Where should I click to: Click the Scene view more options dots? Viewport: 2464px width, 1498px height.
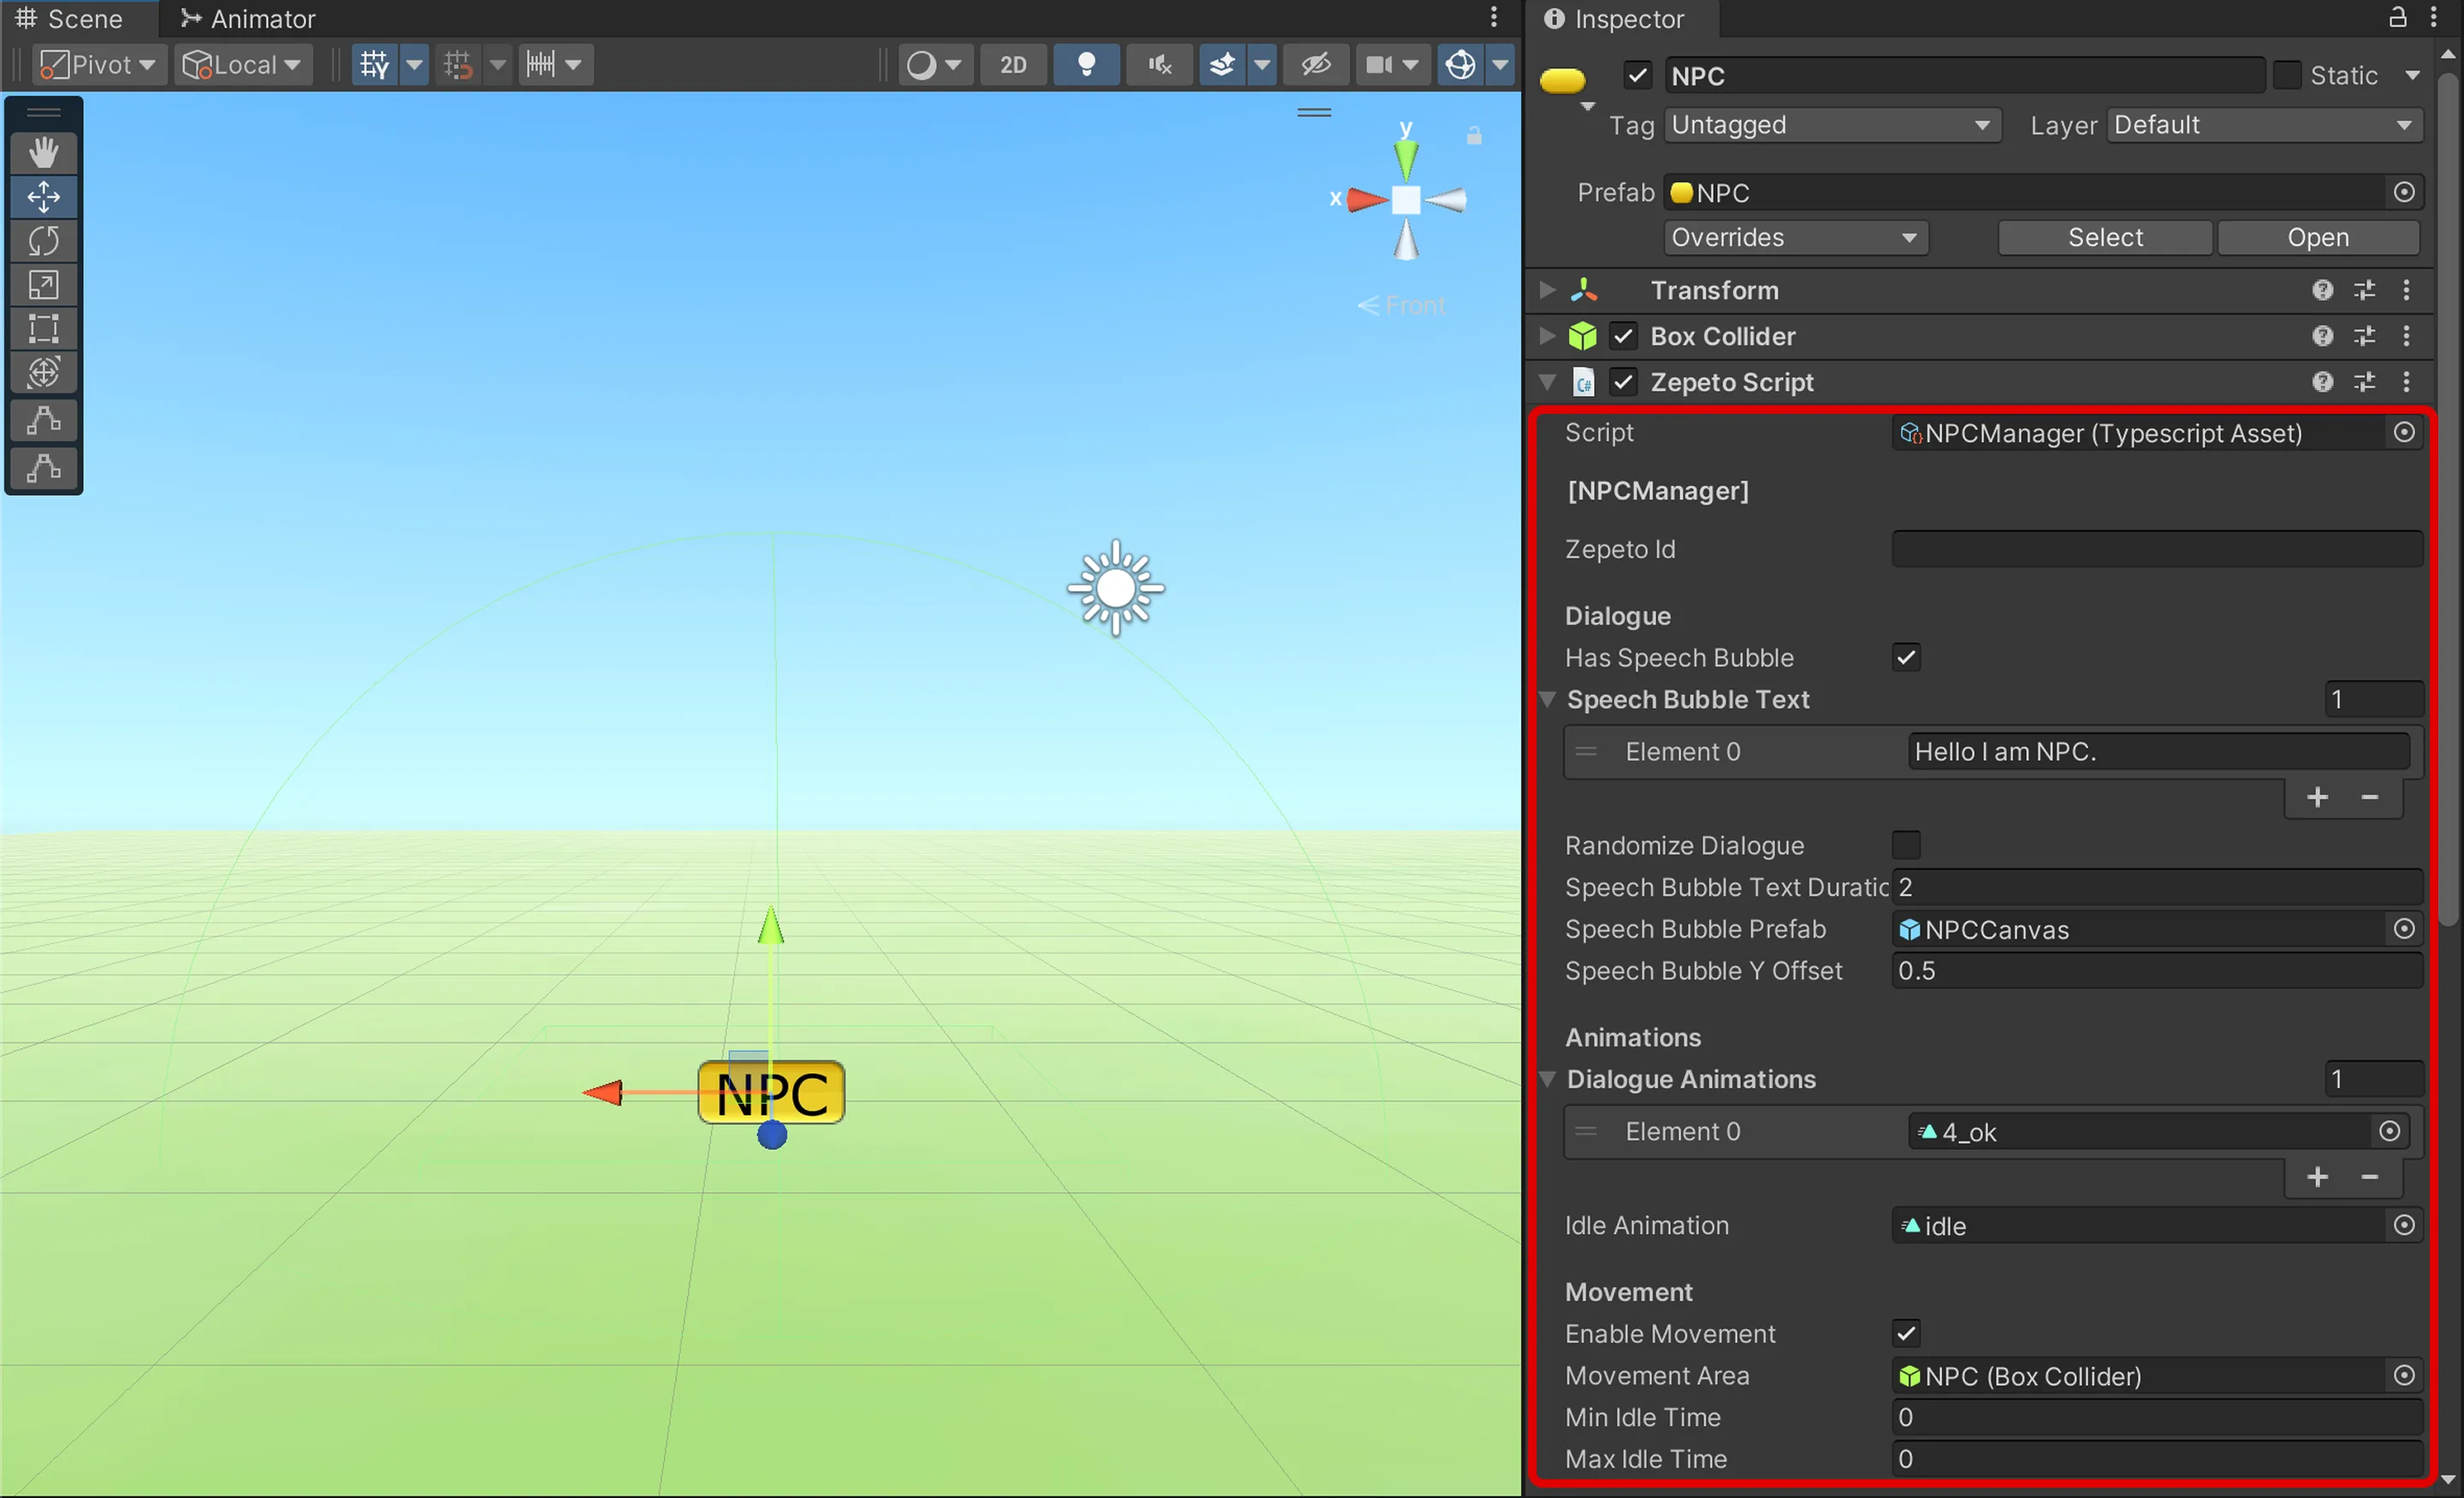coord(1494,17)
